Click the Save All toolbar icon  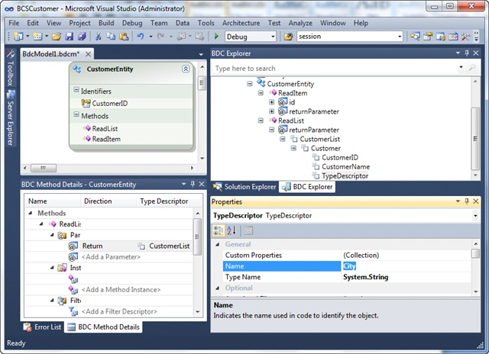(x=82, y=37)
